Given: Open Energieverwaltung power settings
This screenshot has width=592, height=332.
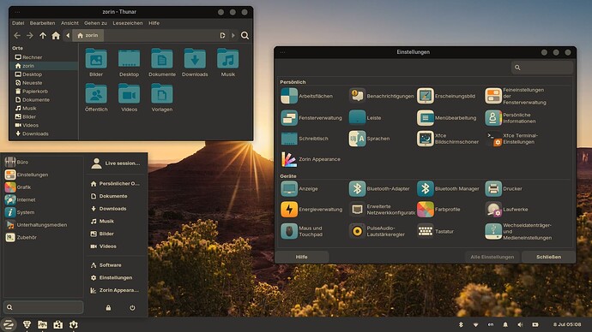Looking at the screenshot, I should pos(289,210).
